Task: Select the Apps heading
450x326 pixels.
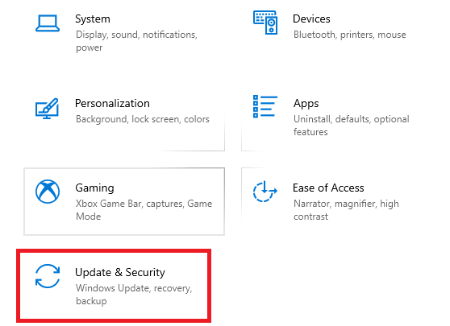Action: (x=306, y=104)
